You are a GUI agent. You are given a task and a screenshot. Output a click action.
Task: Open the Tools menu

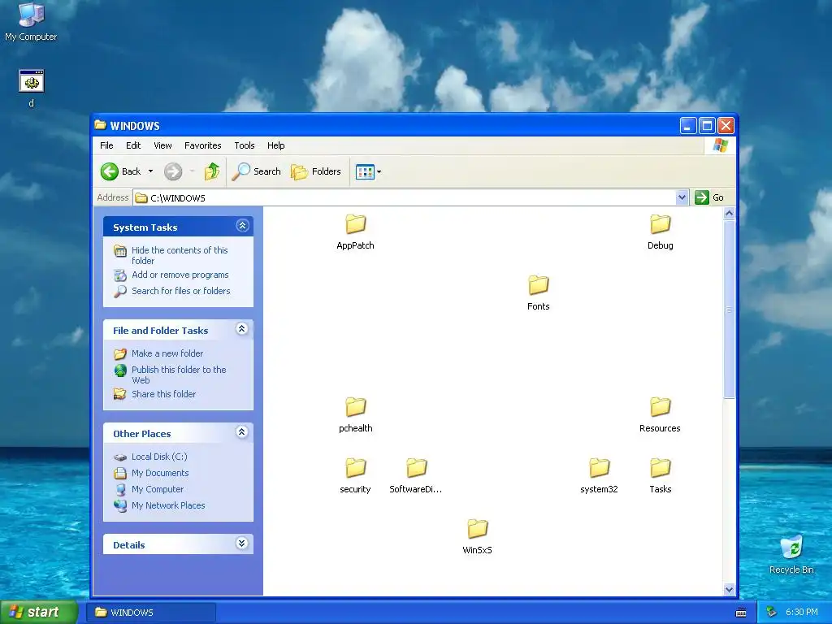pyautogui.click(x=244, y=145)
